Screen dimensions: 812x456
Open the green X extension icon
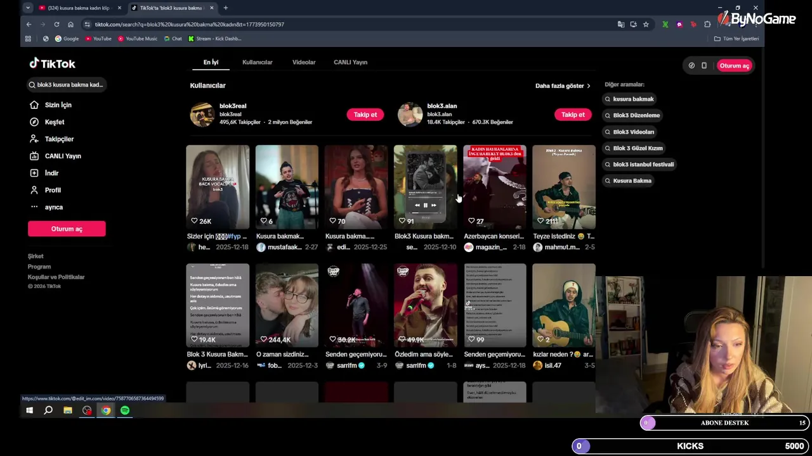(x=665, y=24)
